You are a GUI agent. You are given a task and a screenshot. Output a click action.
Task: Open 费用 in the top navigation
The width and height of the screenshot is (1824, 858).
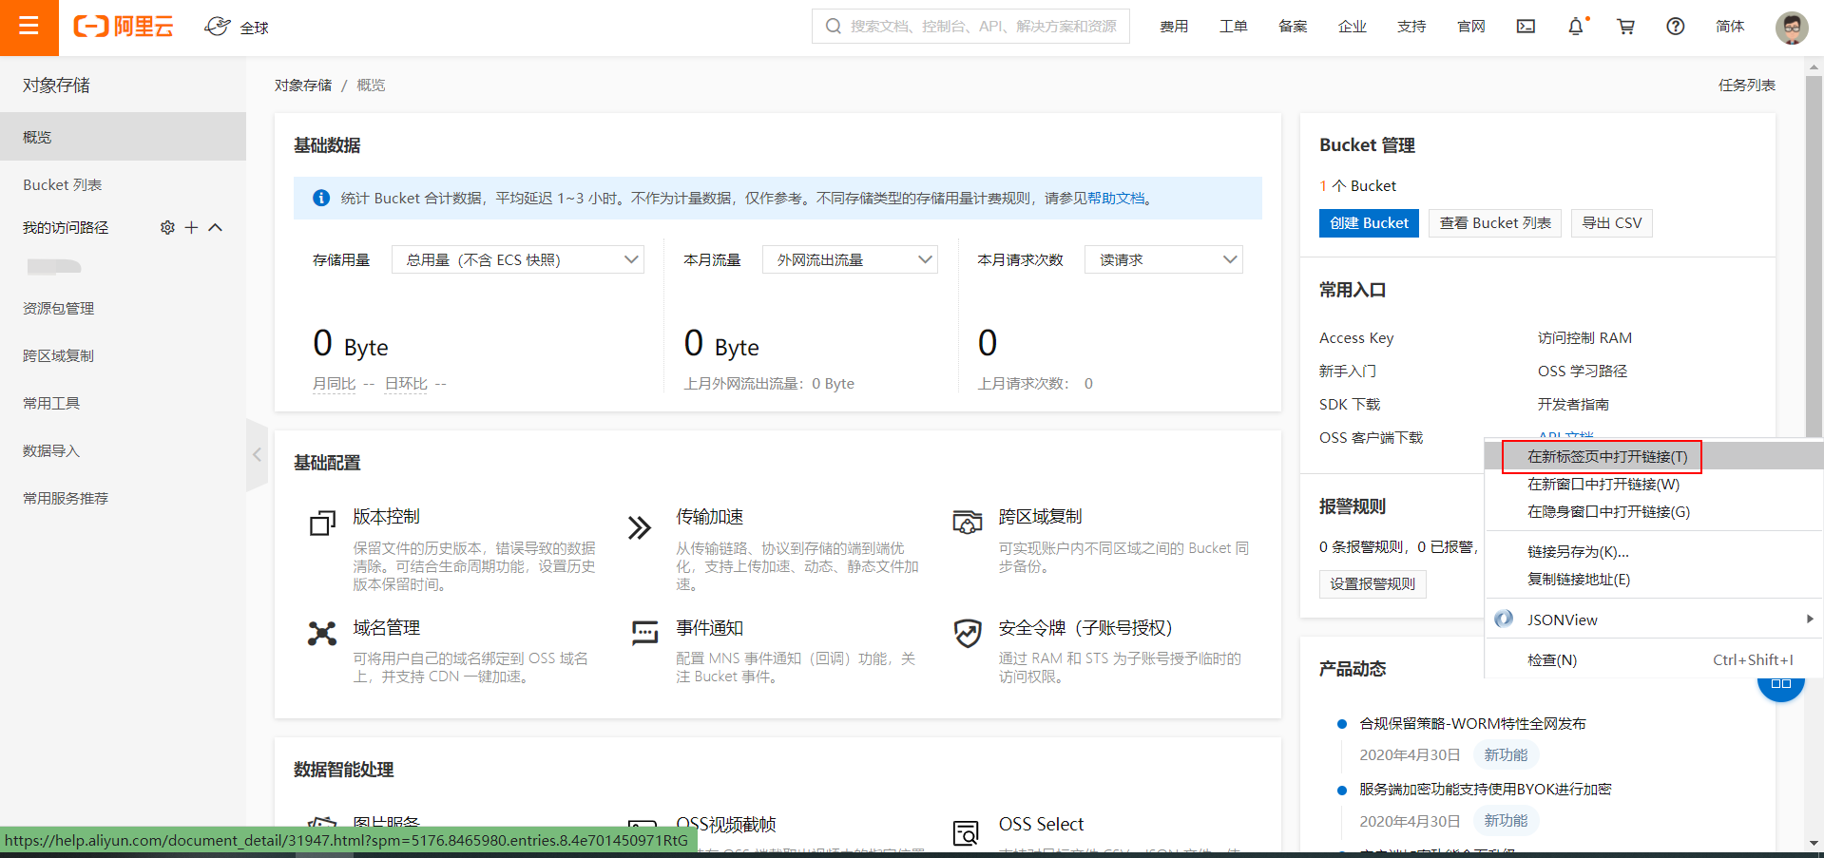click(x=1174, y=27)
